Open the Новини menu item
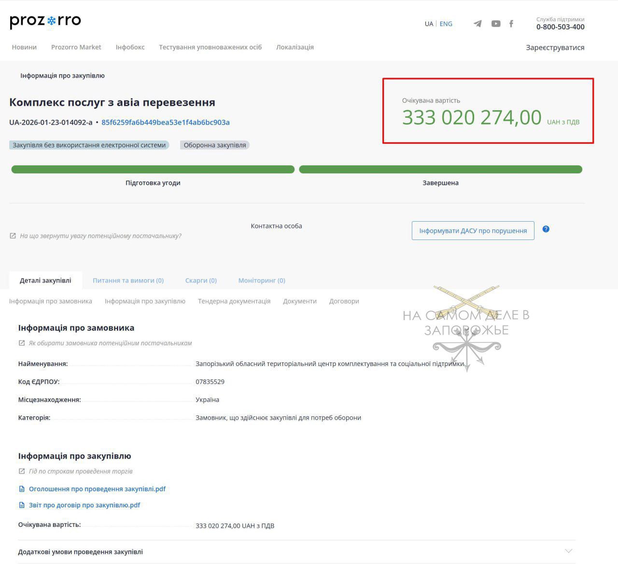 (x=24, y=47)
